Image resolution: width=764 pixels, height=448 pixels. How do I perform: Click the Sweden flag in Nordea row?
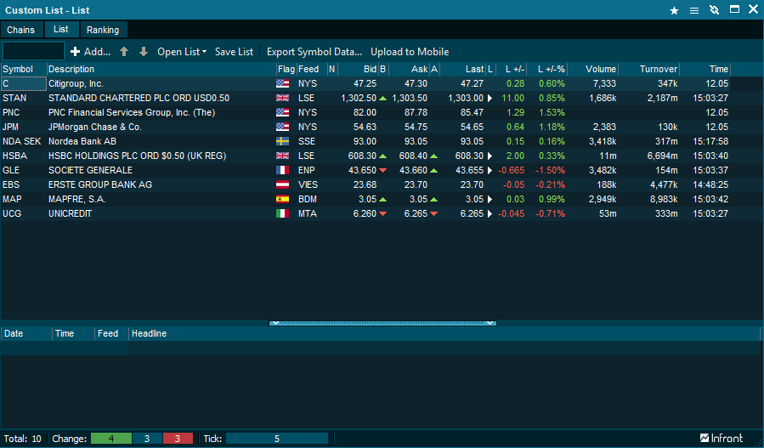283,141
